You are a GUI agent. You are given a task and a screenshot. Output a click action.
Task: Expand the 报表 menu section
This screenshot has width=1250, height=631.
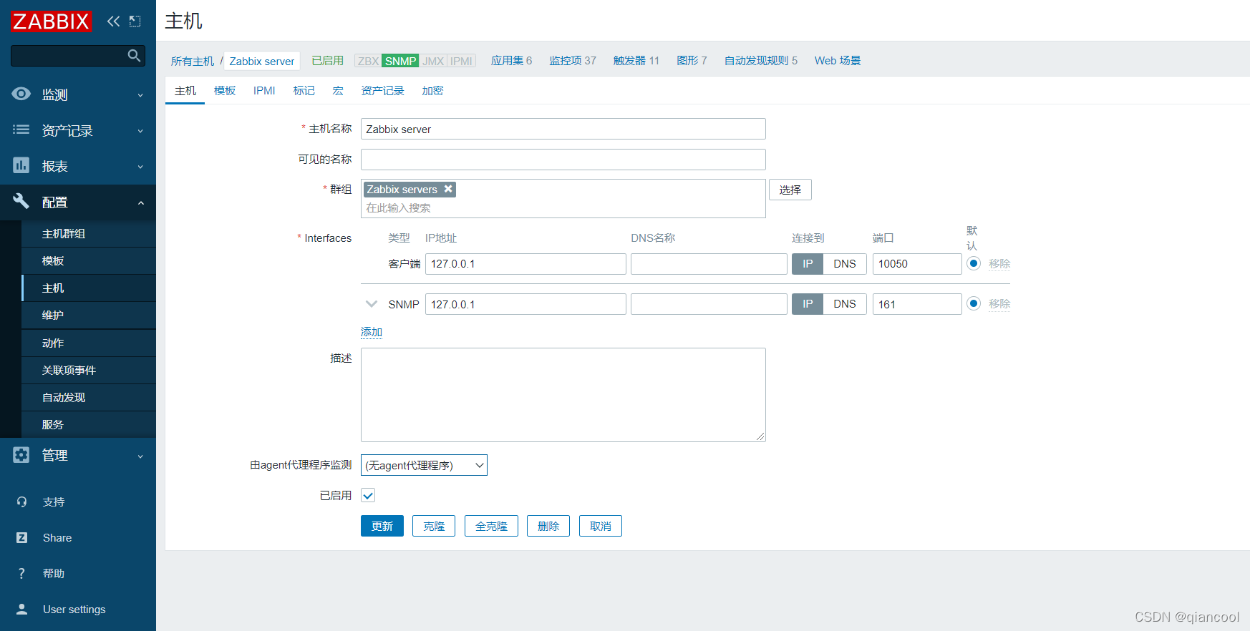click(x=78, y=166)
